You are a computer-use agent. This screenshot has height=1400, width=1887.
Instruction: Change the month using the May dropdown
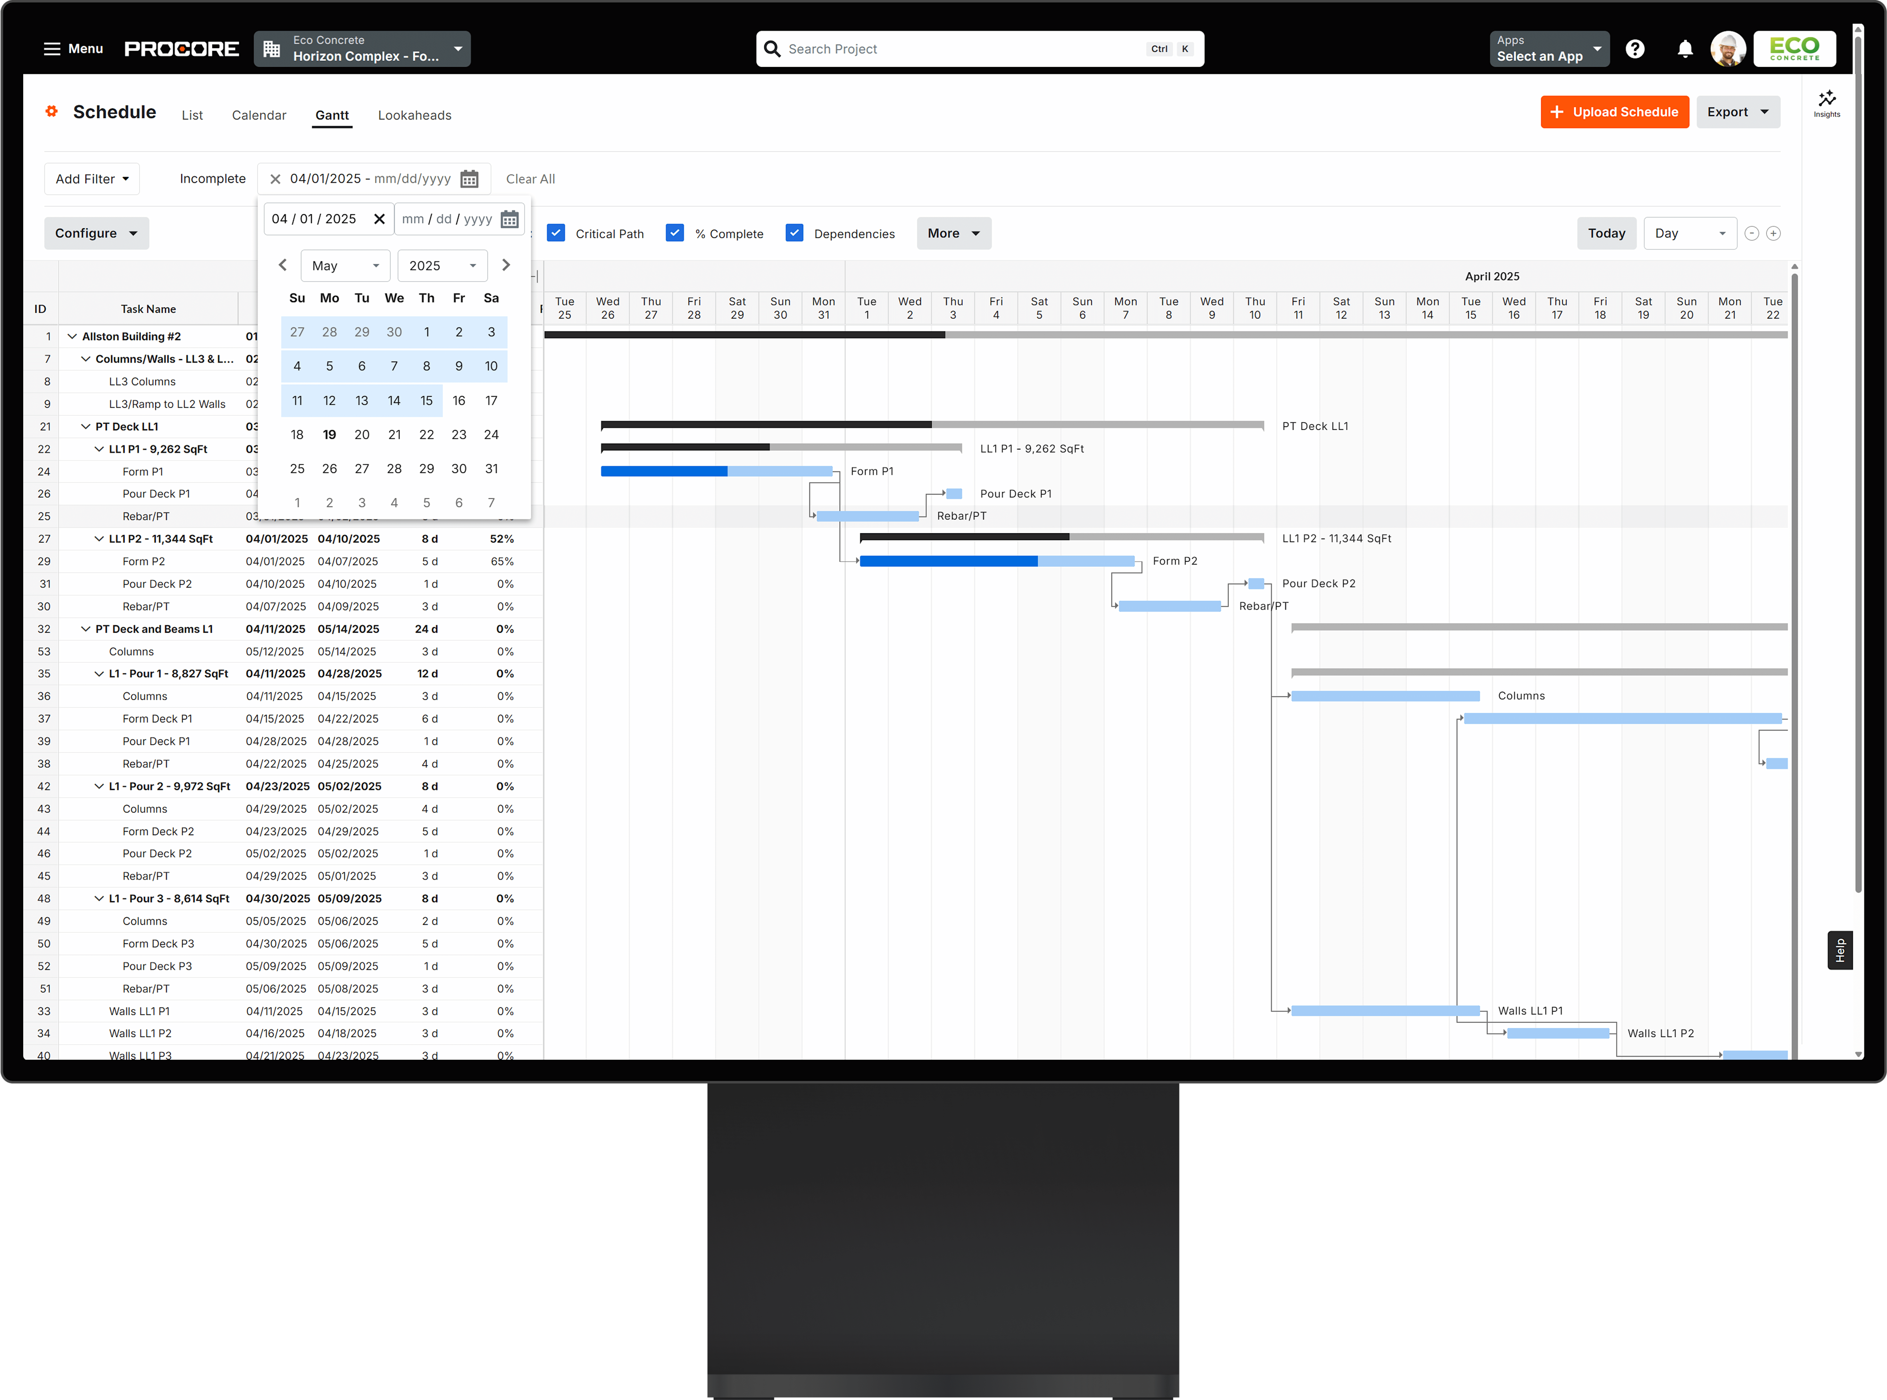click(345, 265)
